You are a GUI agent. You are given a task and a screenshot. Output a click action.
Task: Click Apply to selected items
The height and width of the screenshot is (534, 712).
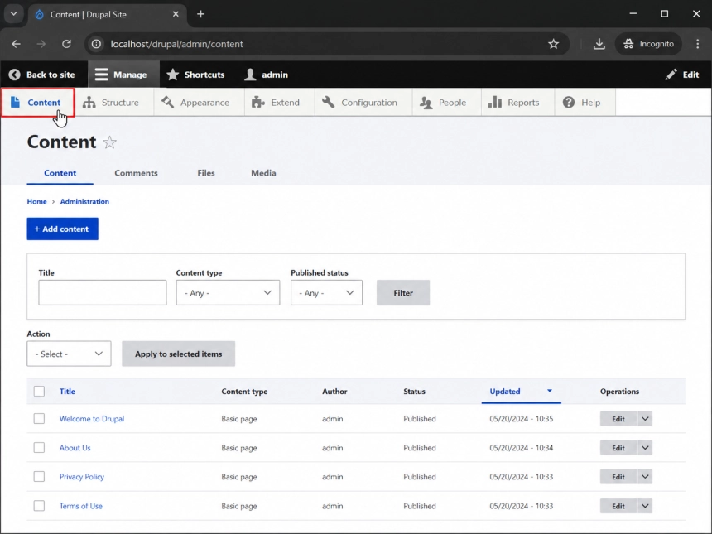click(x=179, y=354)
